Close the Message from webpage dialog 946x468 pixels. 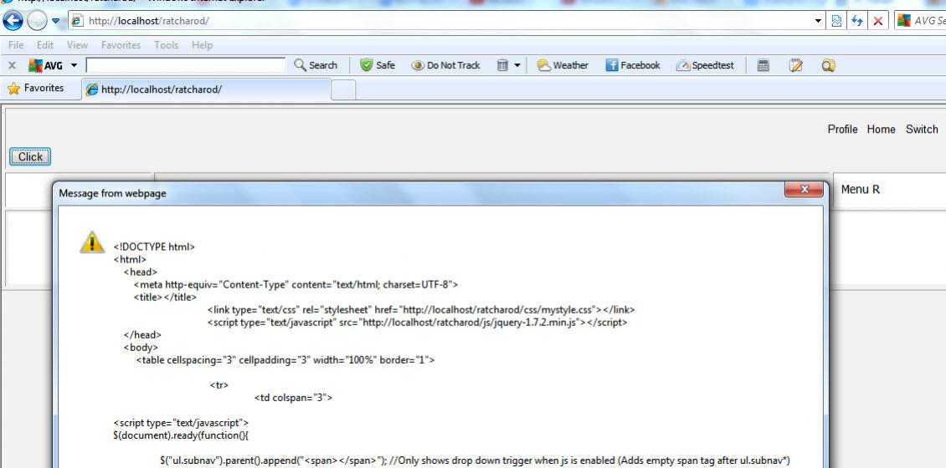(x=804, y=189)
